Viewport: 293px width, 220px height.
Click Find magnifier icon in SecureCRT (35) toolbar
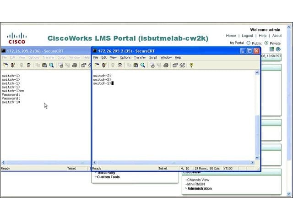click(143, 65)
